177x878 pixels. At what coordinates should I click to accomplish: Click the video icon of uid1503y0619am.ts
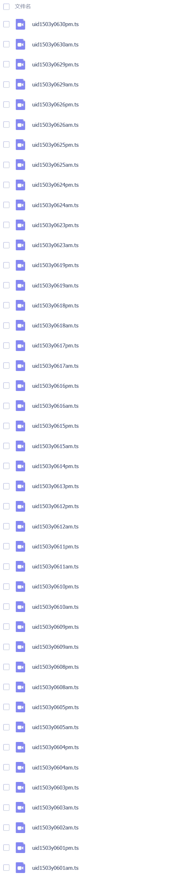(21, 286)
